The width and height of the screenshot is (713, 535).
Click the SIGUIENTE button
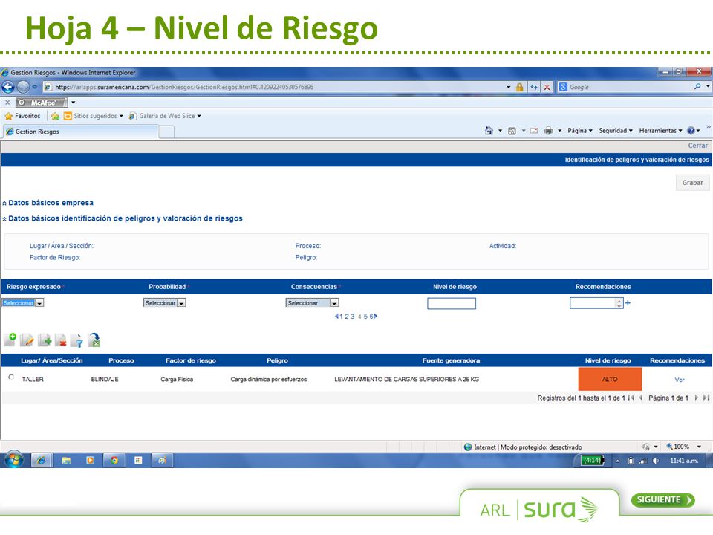click(663, 499)
